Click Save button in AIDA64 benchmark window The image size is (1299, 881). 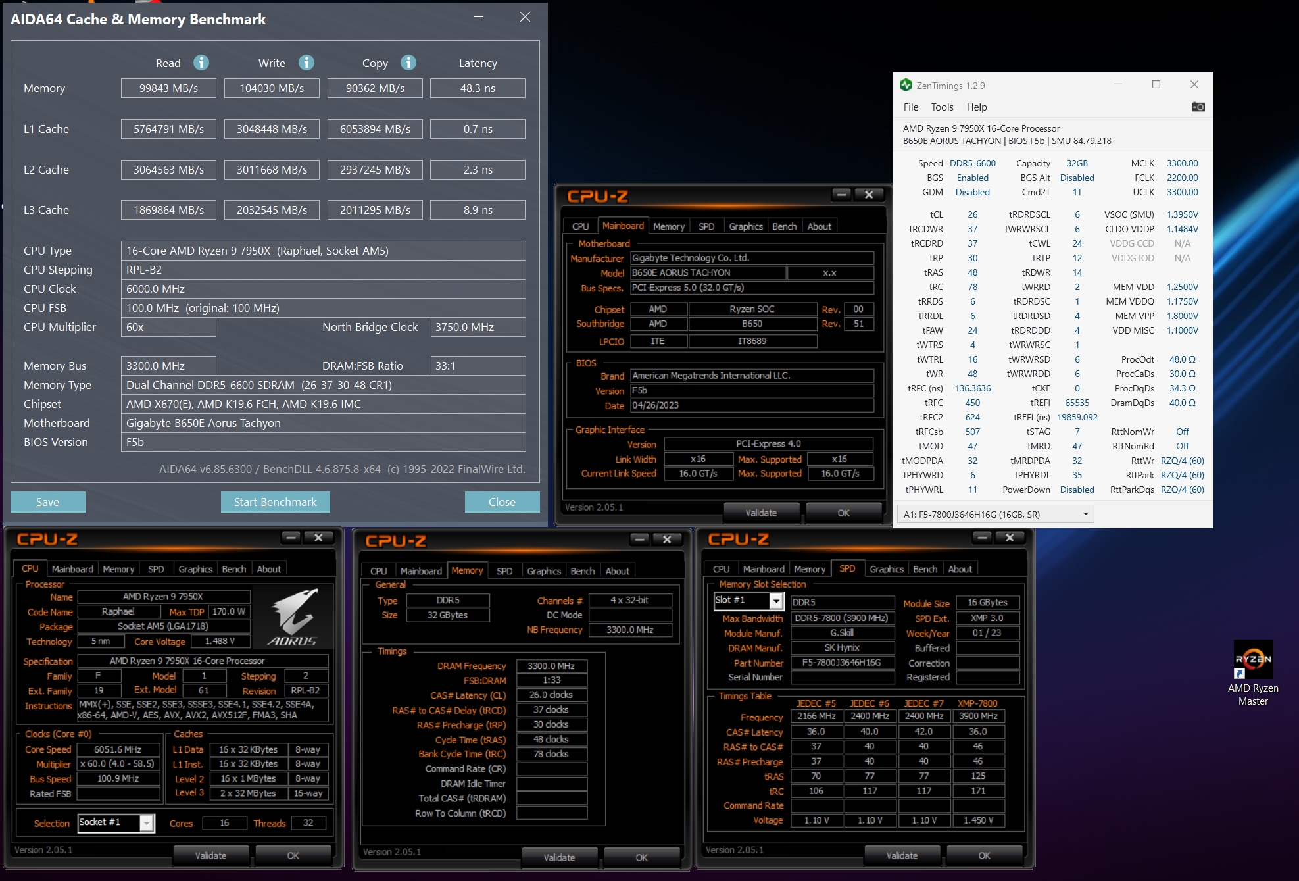click(47, 503)
